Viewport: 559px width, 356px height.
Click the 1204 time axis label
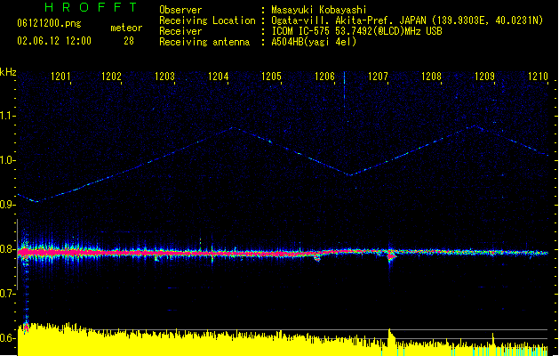(219, 77)
